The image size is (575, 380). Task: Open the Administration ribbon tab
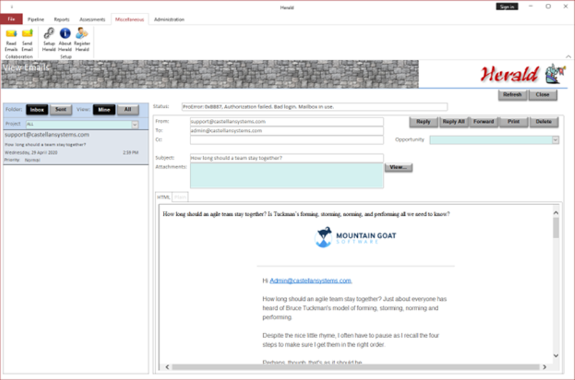(169, 19)
